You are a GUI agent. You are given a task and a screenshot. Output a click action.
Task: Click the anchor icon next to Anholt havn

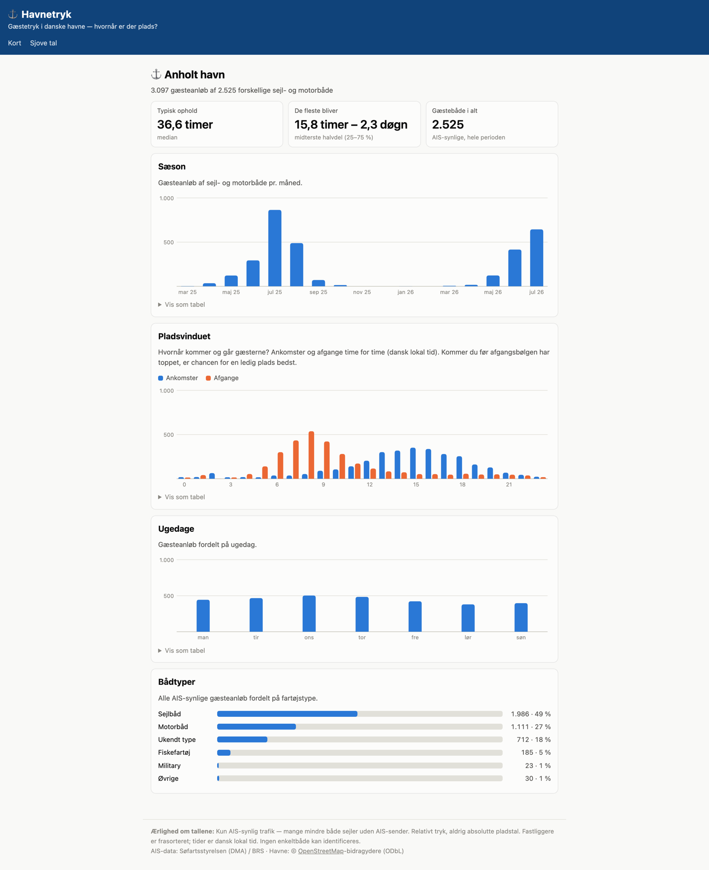click(156, 74)
